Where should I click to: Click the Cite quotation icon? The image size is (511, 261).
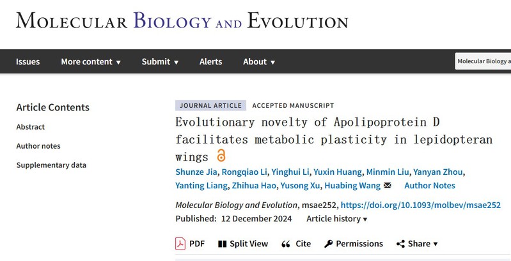pyautogui.click(x=286, y=243)
